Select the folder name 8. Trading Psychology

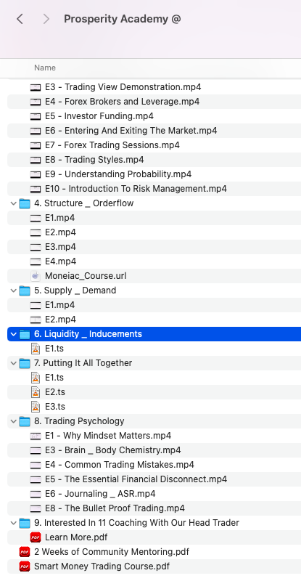[x=79, y=421]
